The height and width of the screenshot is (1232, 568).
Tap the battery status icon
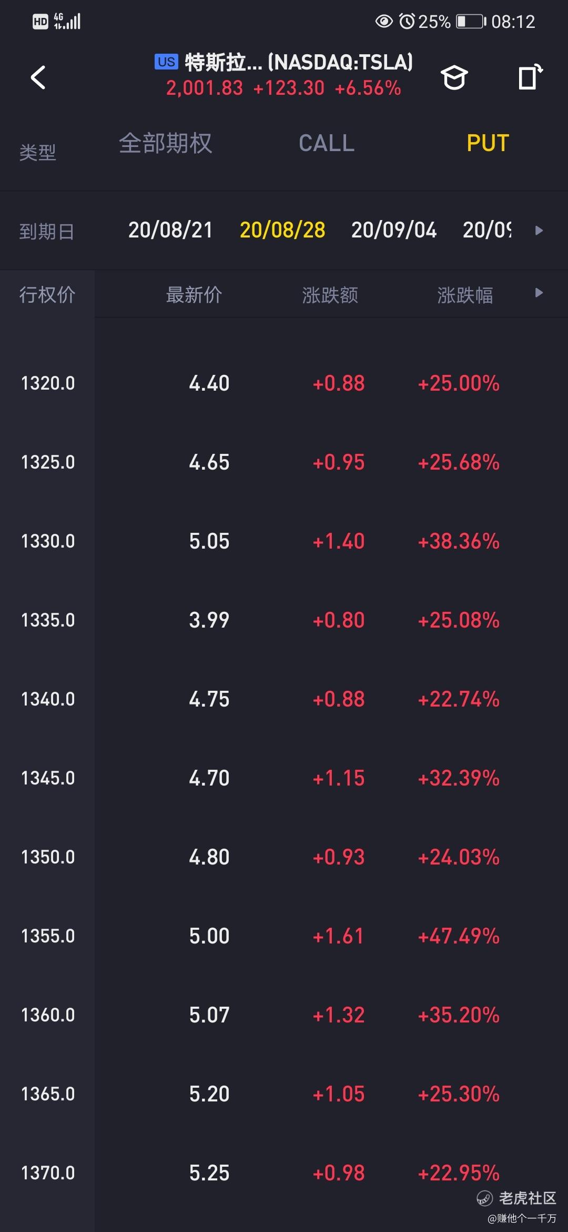(471, 22)
